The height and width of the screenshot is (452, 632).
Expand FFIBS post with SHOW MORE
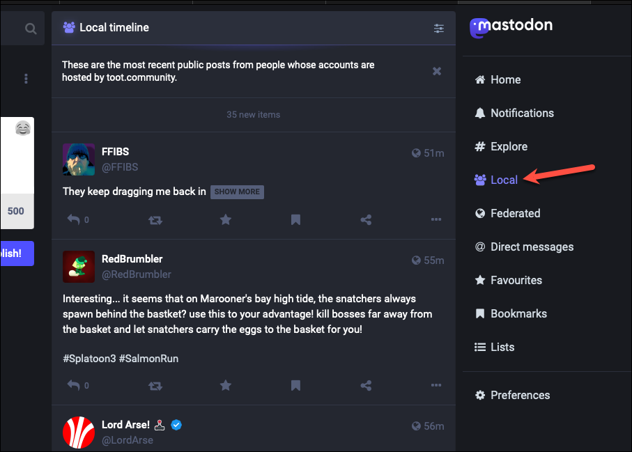coord(237,192)
